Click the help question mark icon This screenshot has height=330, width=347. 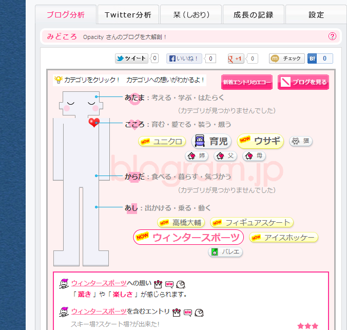coord(332,36)
